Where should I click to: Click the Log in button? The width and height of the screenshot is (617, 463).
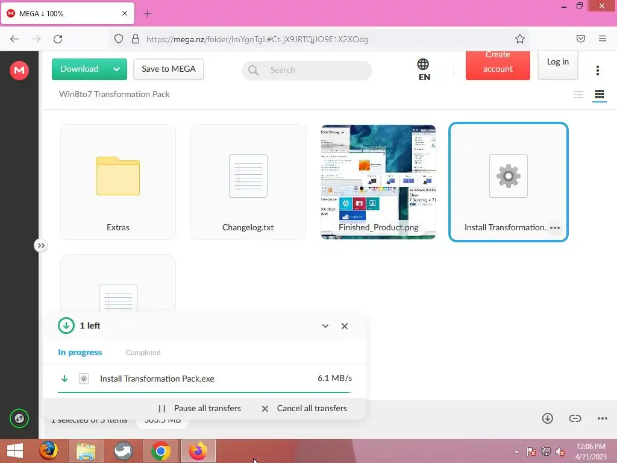[x=557, y=65]
